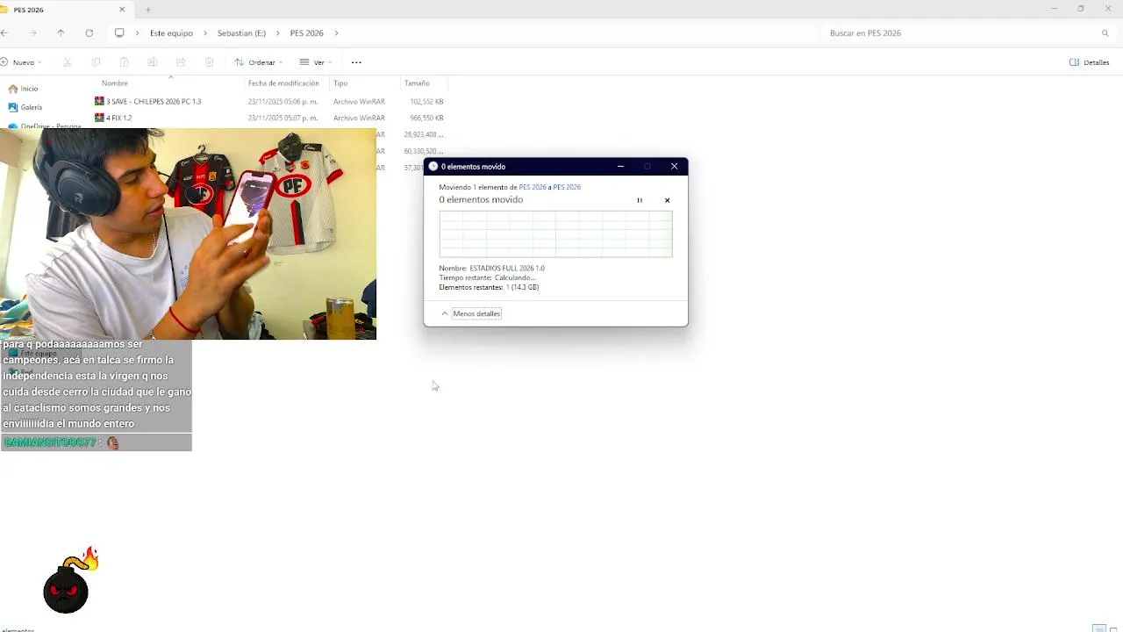Click the move progress graph
Viewport: 1123px width, 632px height.
point(555,233)
